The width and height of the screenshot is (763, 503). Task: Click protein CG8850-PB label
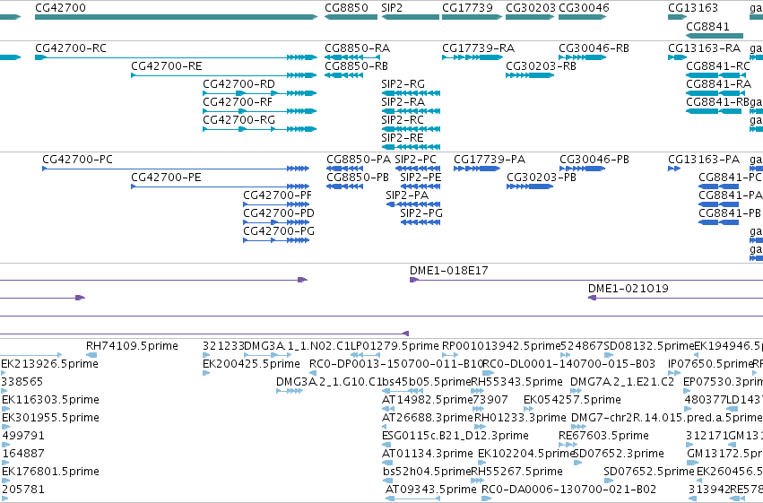point(358,178)
